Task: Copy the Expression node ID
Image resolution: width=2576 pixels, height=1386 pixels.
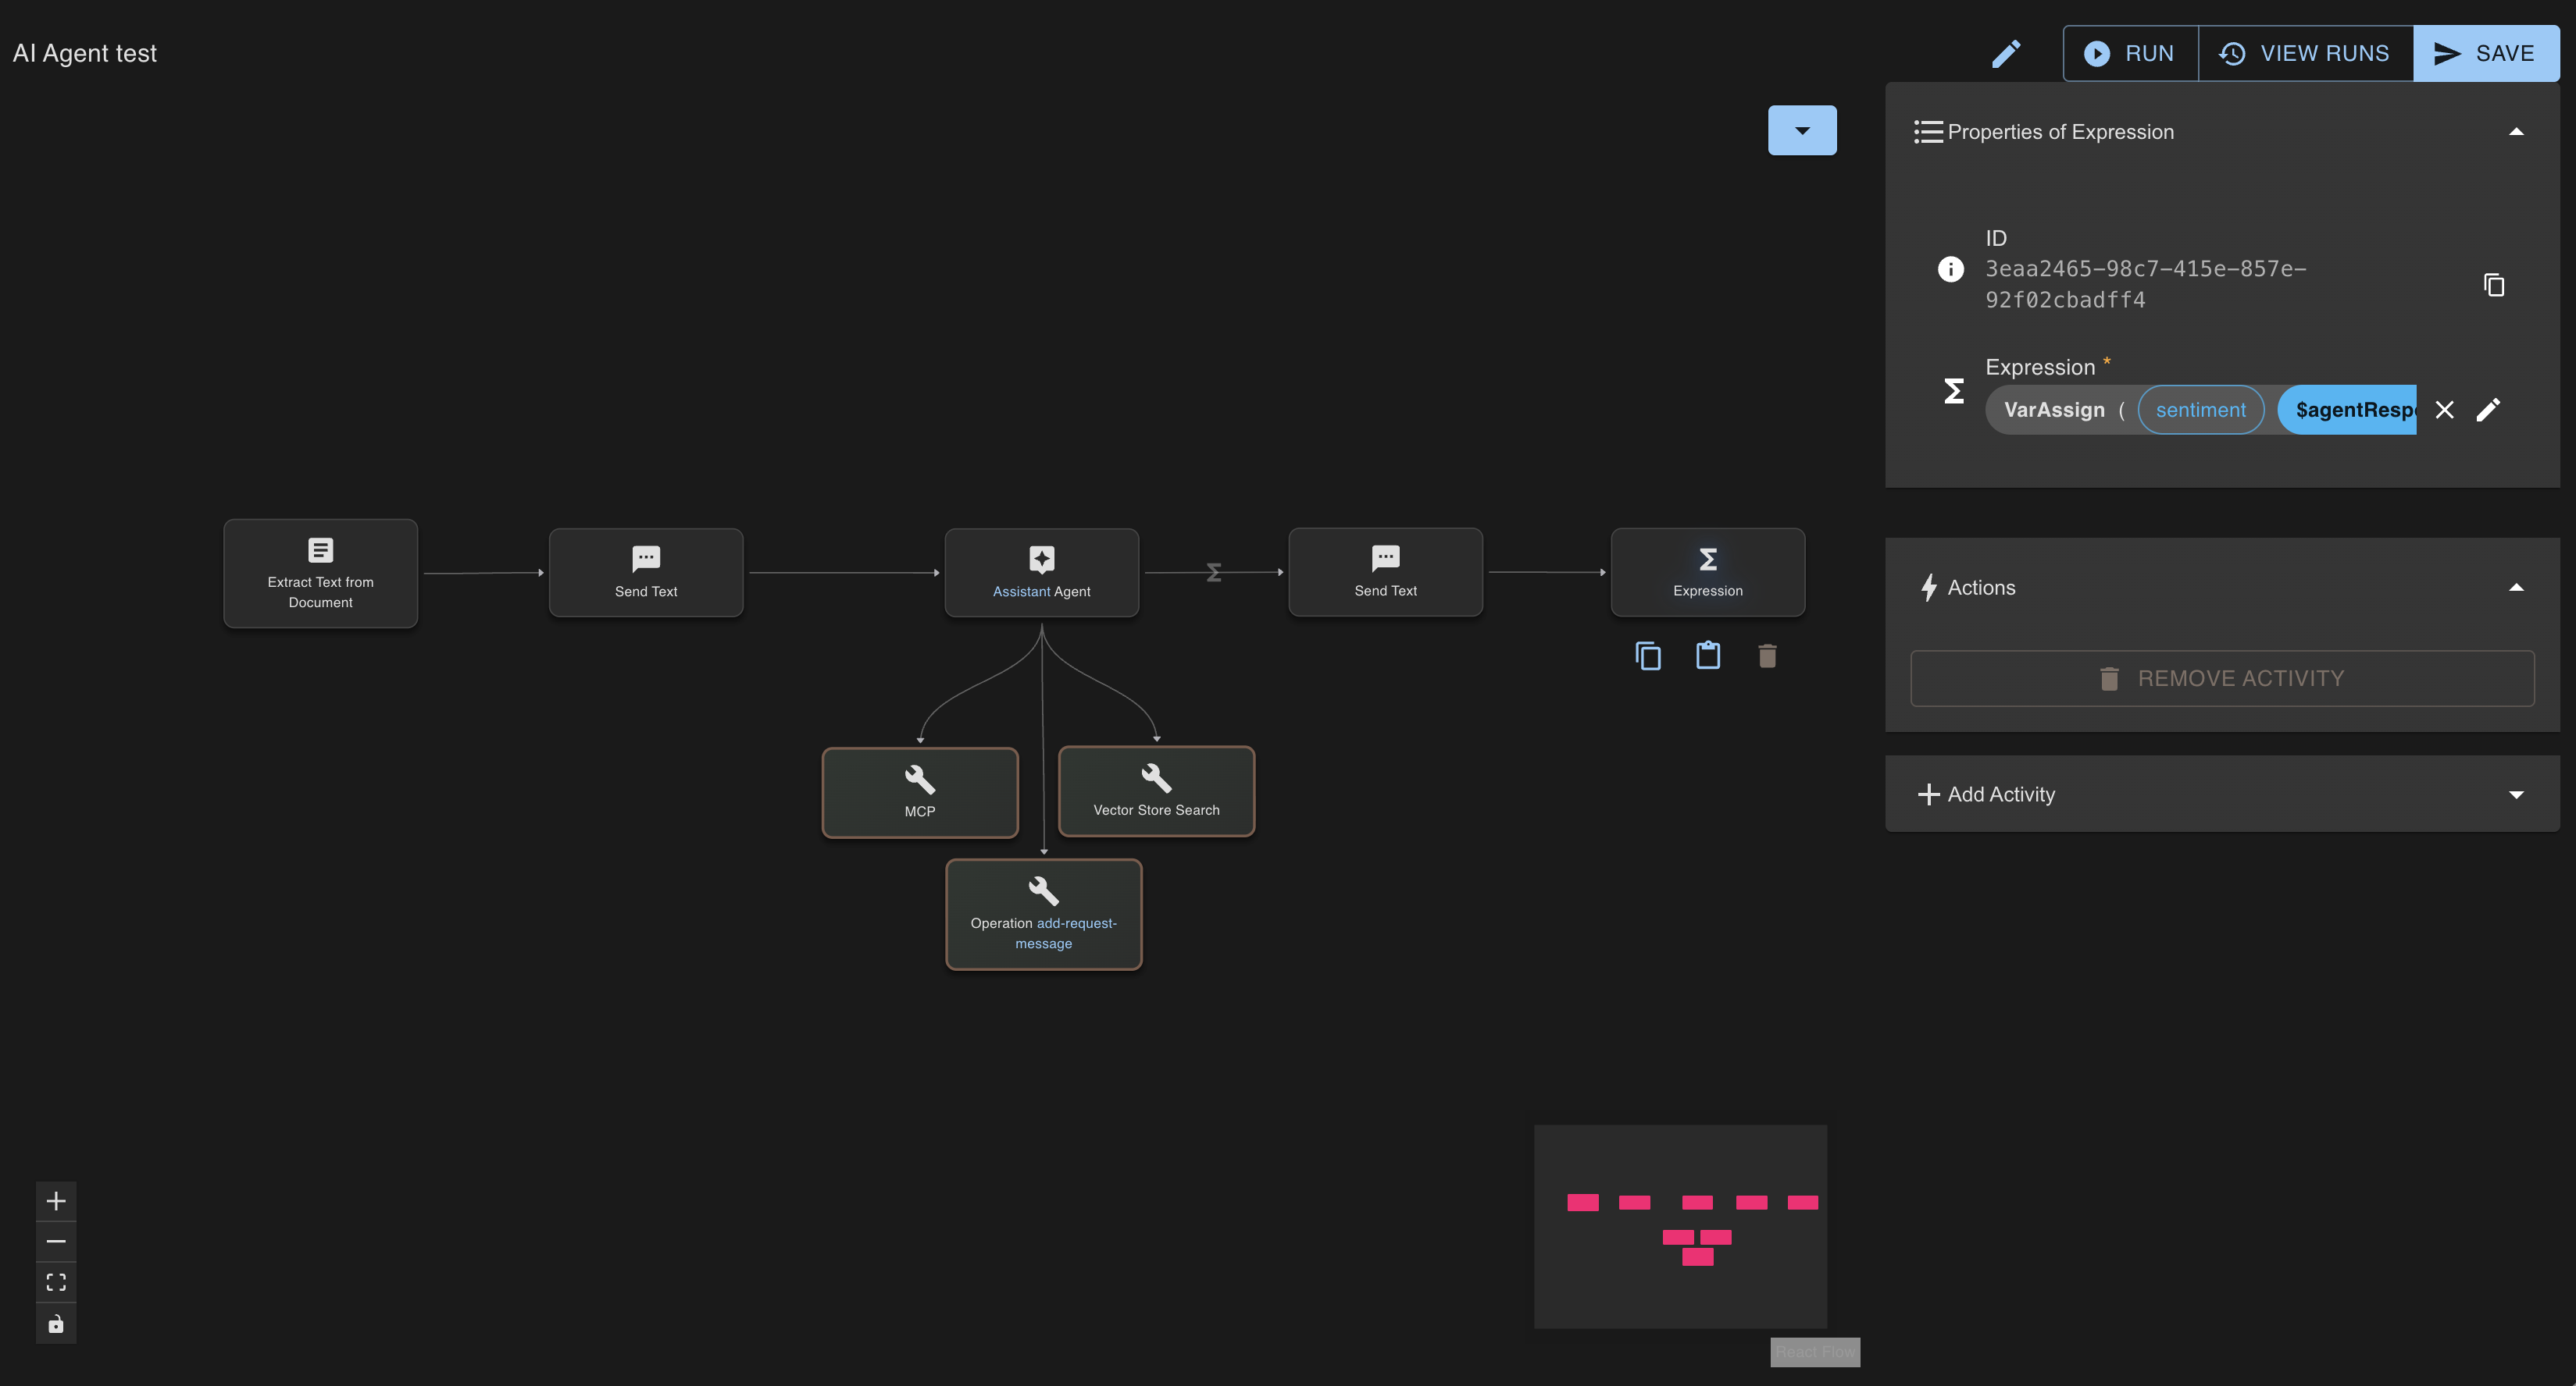Action: pyautogui.click(x=2494, y=285)
